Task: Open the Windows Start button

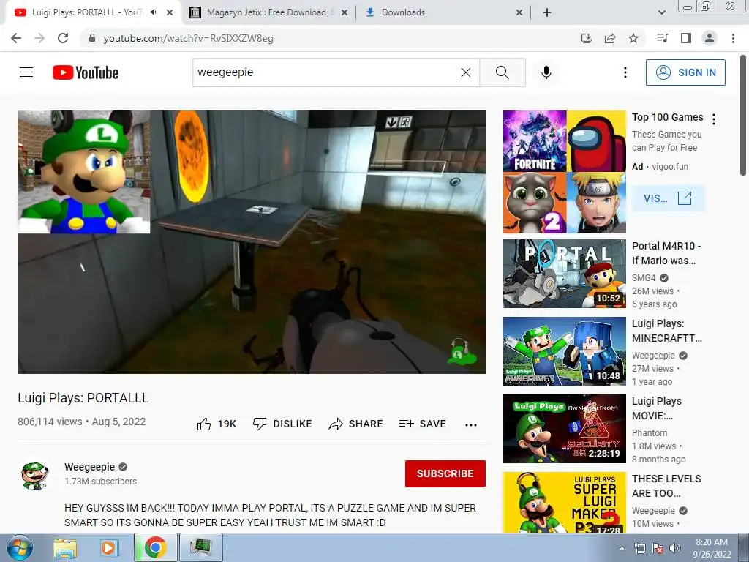Action: point(20,547)
